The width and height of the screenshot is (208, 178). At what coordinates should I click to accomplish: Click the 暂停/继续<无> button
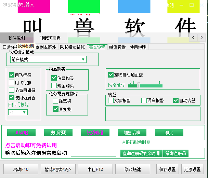pos(58,169)
